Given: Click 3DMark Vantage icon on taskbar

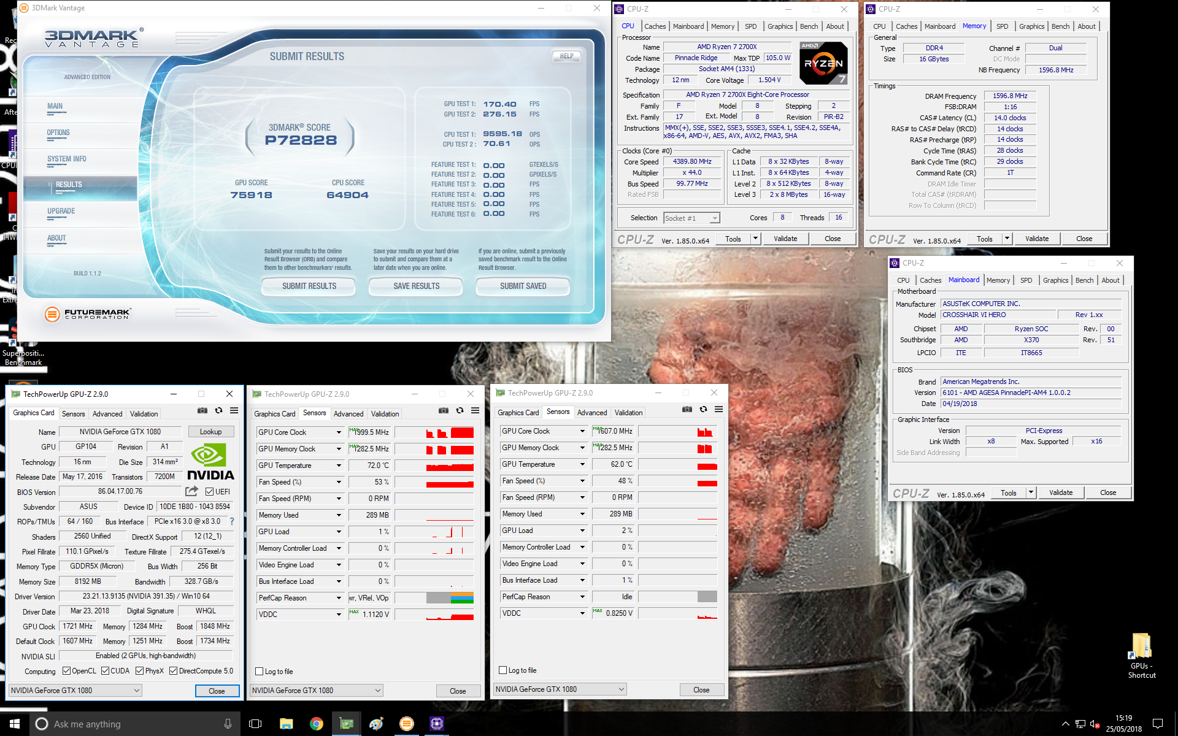Looking at the screenshot, I should pos(406,724).
